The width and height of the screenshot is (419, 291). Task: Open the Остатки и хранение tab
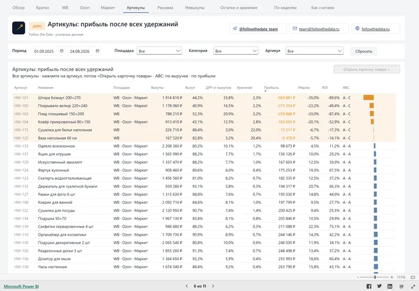point(239,8)
